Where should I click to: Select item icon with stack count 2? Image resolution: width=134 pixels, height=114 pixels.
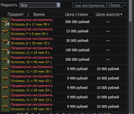click(5, 41)
